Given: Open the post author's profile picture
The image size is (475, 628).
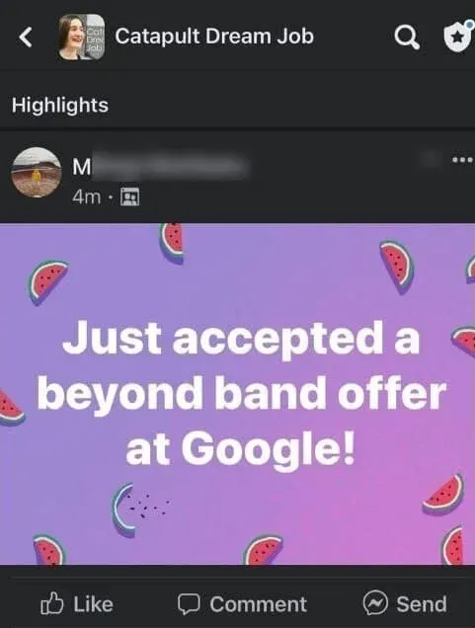Looking at the screenshot, I should tap(37, 173).
